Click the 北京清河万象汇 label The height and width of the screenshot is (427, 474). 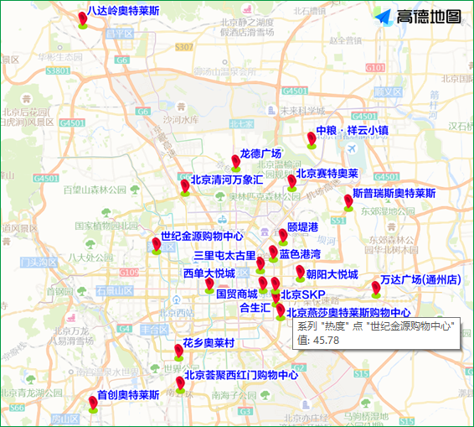tap(227, 180)
